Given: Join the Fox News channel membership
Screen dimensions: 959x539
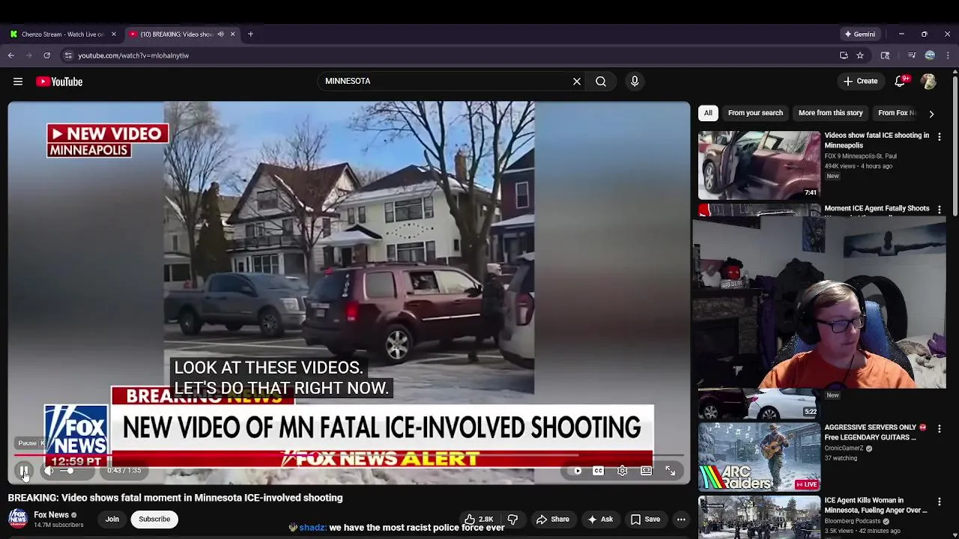Looking at the screenshot, I should pyautogui.click(x=112, y=519).
